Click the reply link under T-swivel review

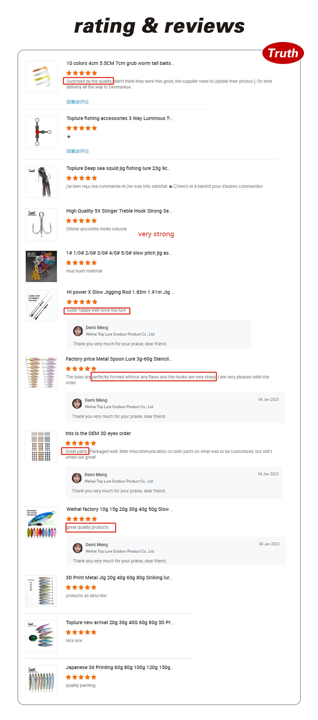[x=78, y=151]
